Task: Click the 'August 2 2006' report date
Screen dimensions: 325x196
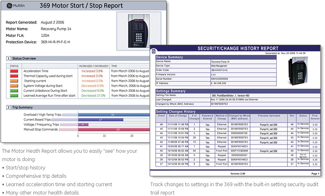Action: pos(53,23)
